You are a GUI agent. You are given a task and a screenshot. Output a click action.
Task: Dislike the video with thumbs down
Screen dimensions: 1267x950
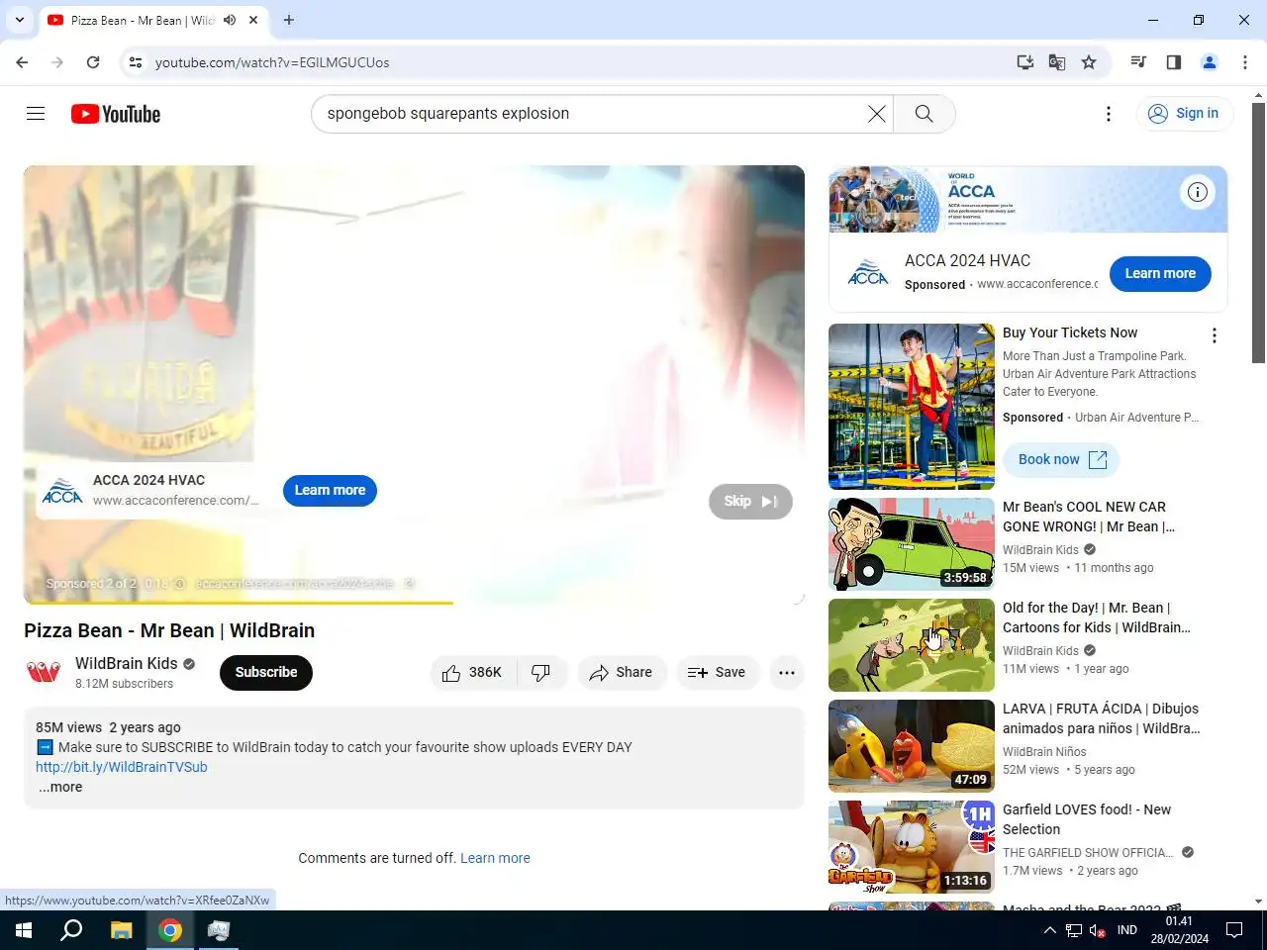click(540, 673)
